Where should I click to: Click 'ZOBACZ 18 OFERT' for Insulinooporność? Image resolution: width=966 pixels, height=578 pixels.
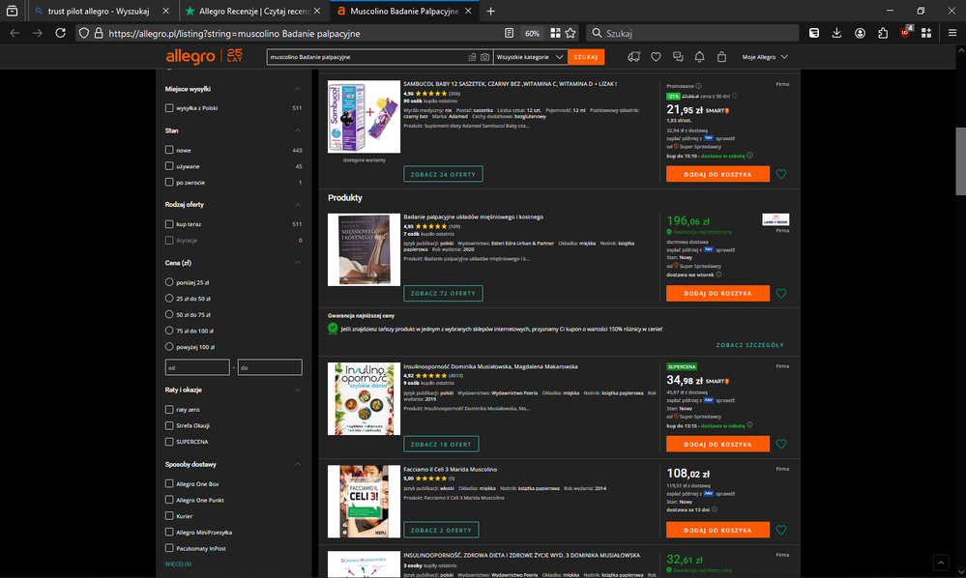(x=441, y=444)
